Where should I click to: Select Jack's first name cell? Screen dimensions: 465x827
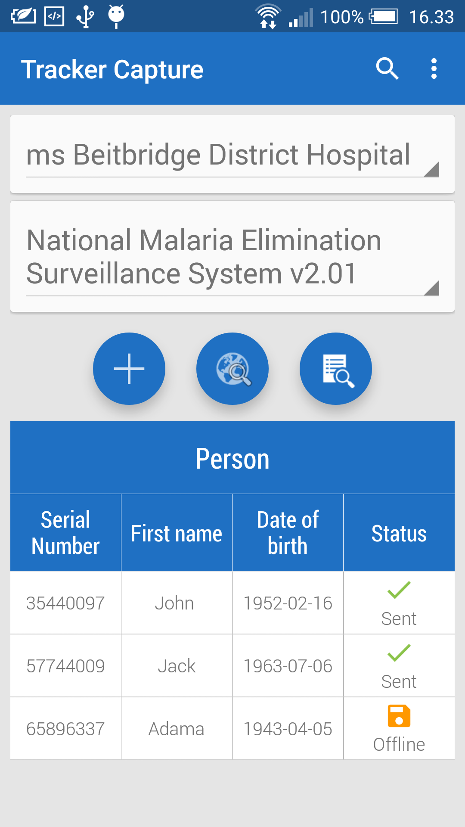click(177, 666)
